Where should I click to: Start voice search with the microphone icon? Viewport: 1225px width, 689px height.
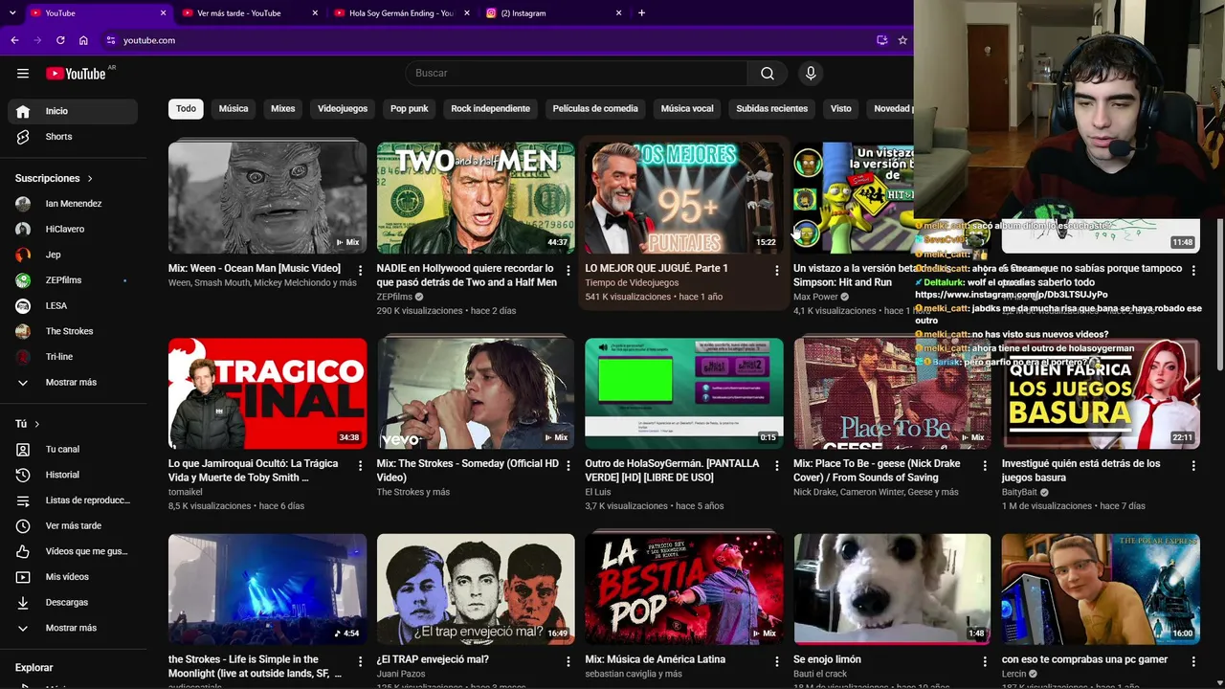click(811, 74)
